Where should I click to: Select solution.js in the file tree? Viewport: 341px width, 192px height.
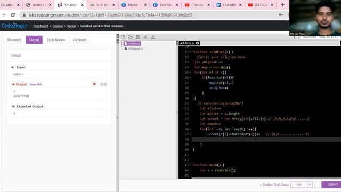click(132, 44)
